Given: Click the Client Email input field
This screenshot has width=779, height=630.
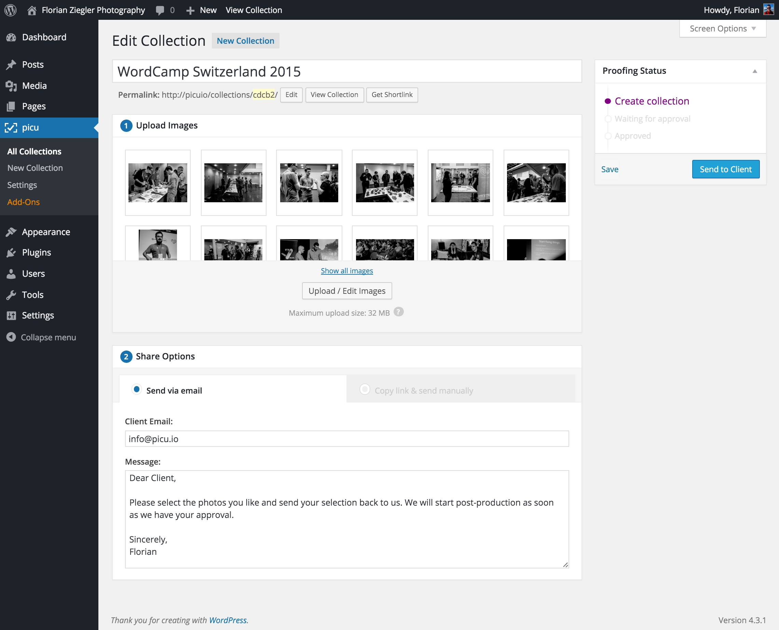Looking at the screenshot, I should pyautogui.click(x=347, y=439).
